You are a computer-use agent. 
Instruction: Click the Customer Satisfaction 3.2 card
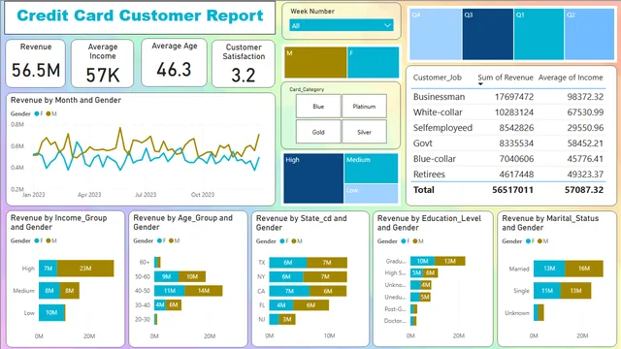tap(244, 63)
